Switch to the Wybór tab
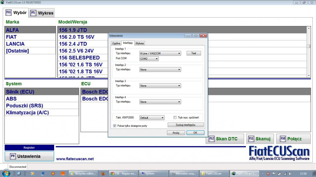This screenshot has height=177, width=316. (16, 13)
